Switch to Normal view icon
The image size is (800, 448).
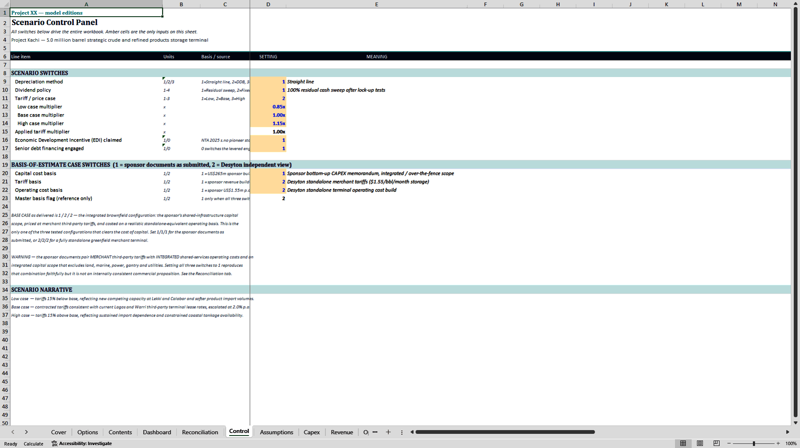683,443
